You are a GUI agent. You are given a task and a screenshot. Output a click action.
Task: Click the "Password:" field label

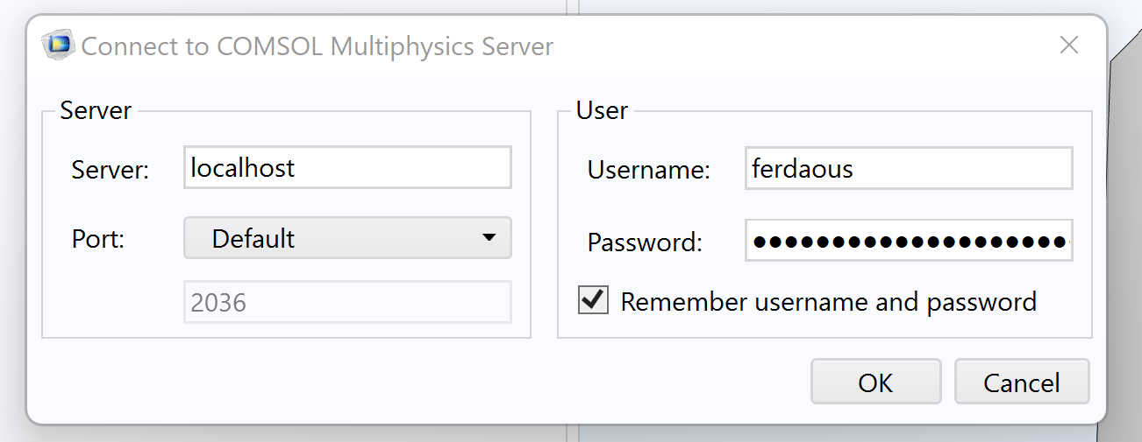(x=645, y=242)
